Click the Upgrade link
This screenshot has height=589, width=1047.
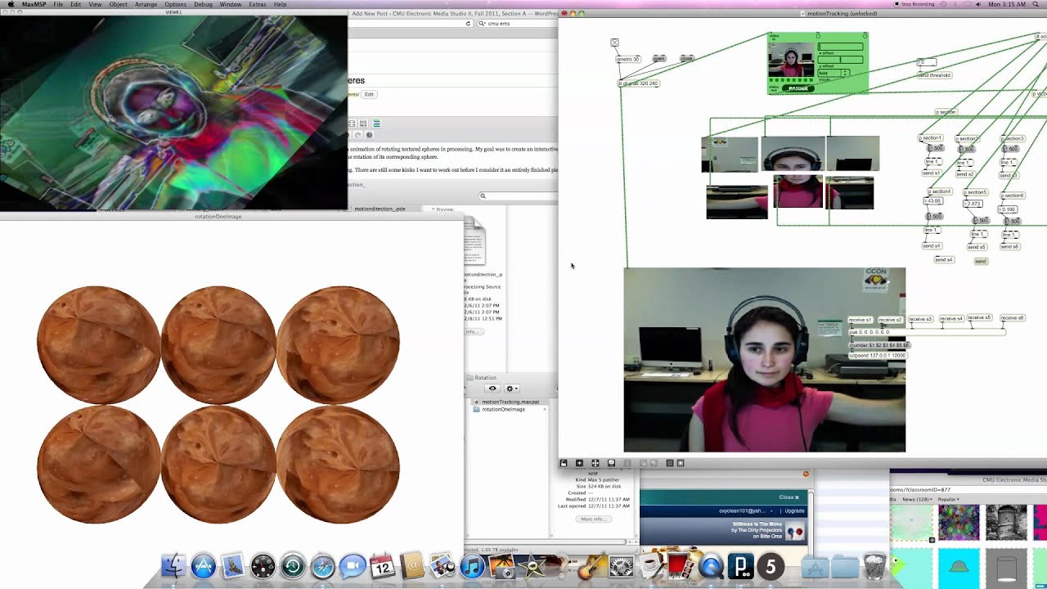pyautogui.click(x=794, y=510)
